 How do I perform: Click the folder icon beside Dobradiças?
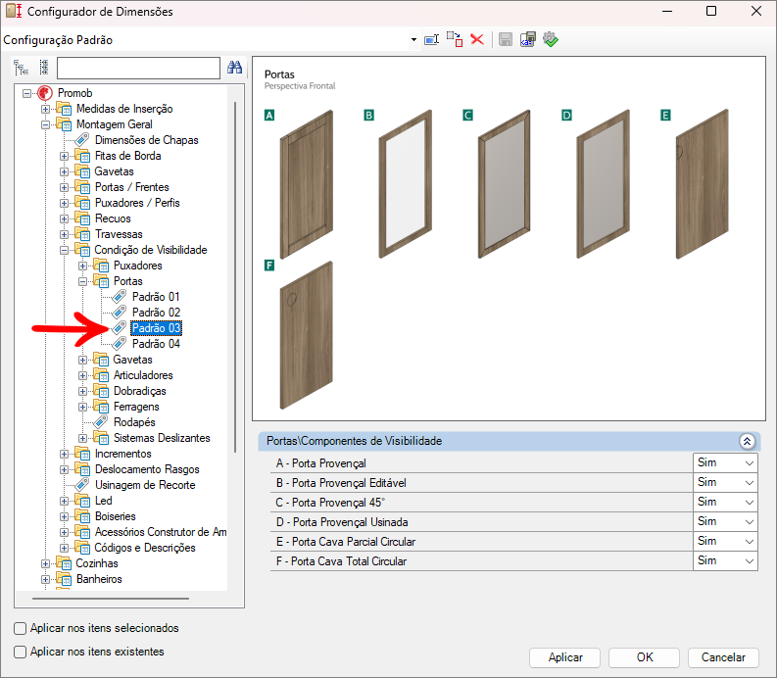(x=101, y=391)
